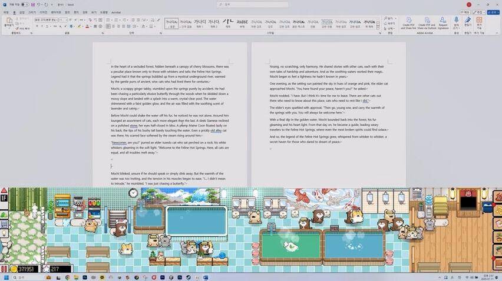The height and width of the screenshot is (281, 502).
Task: Justify the paragraph text
Action: pos(123,26)
